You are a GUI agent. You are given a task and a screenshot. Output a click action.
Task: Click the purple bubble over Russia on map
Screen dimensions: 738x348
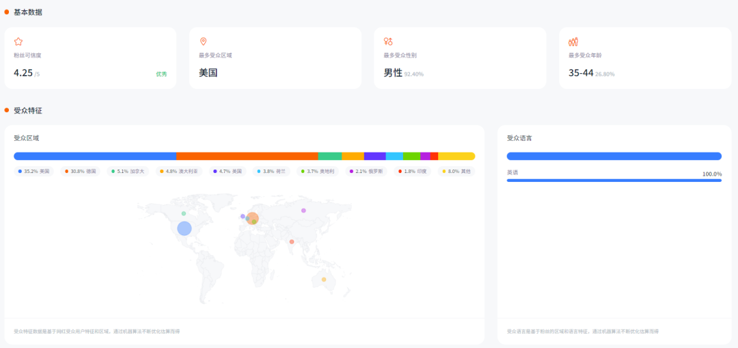click(303, 211)
